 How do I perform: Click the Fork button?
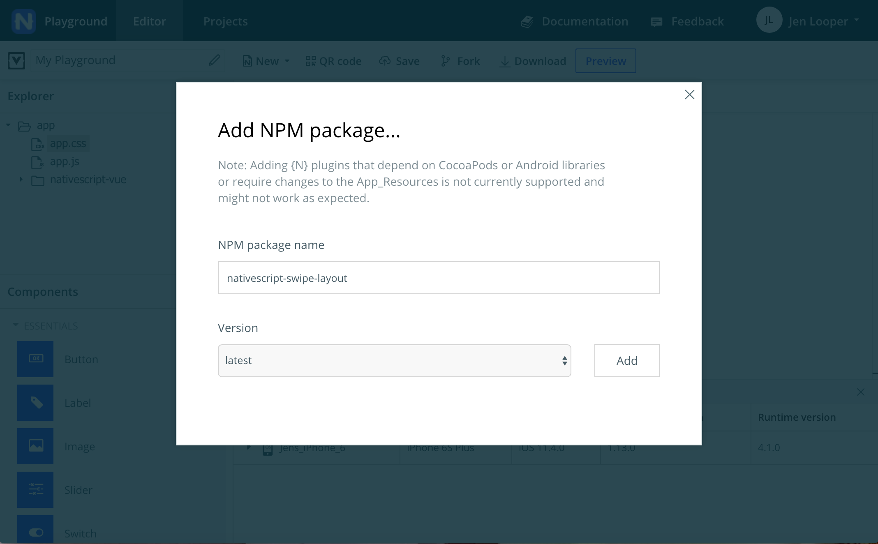[460, 61]
